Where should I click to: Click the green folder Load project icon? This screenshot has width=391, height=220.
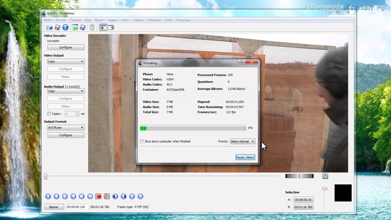(75, 28)
